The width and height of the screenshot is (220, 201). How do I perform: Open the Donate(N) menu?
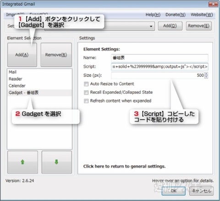(176, 15)
